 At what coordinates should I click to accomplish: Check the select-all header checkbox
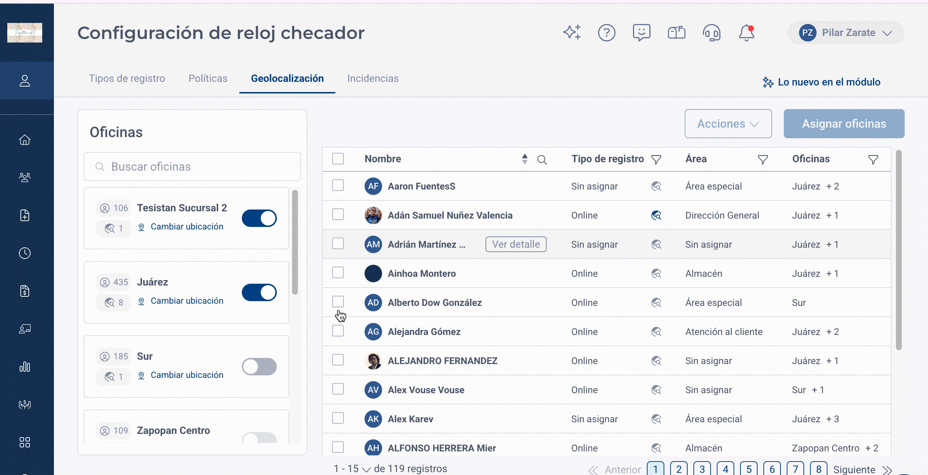tap(338, 159)
